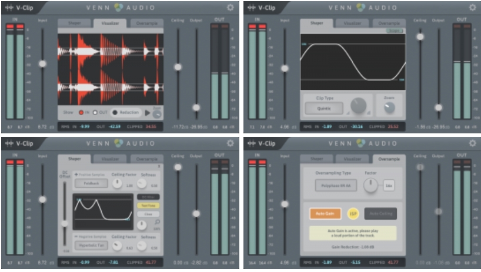This screenshot has height=272, width=481.
Task: Click the Venn Audio emblem above the Visualizer waveform
Action: click(x=118, y=8)
